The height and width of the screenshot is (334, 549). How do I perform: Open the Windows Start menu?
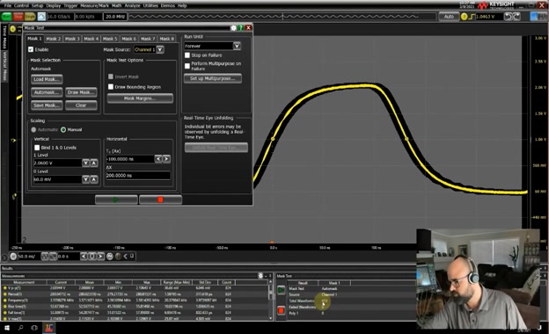(x=7, y=328)
